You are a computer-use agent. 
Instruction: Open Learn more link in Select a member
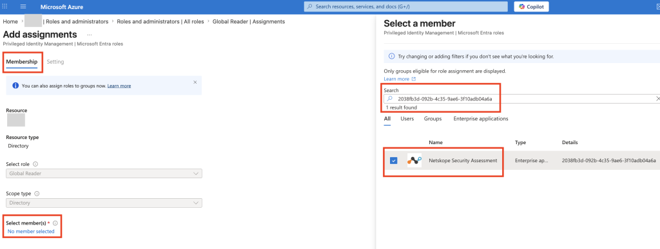click(x=400, y=79)
